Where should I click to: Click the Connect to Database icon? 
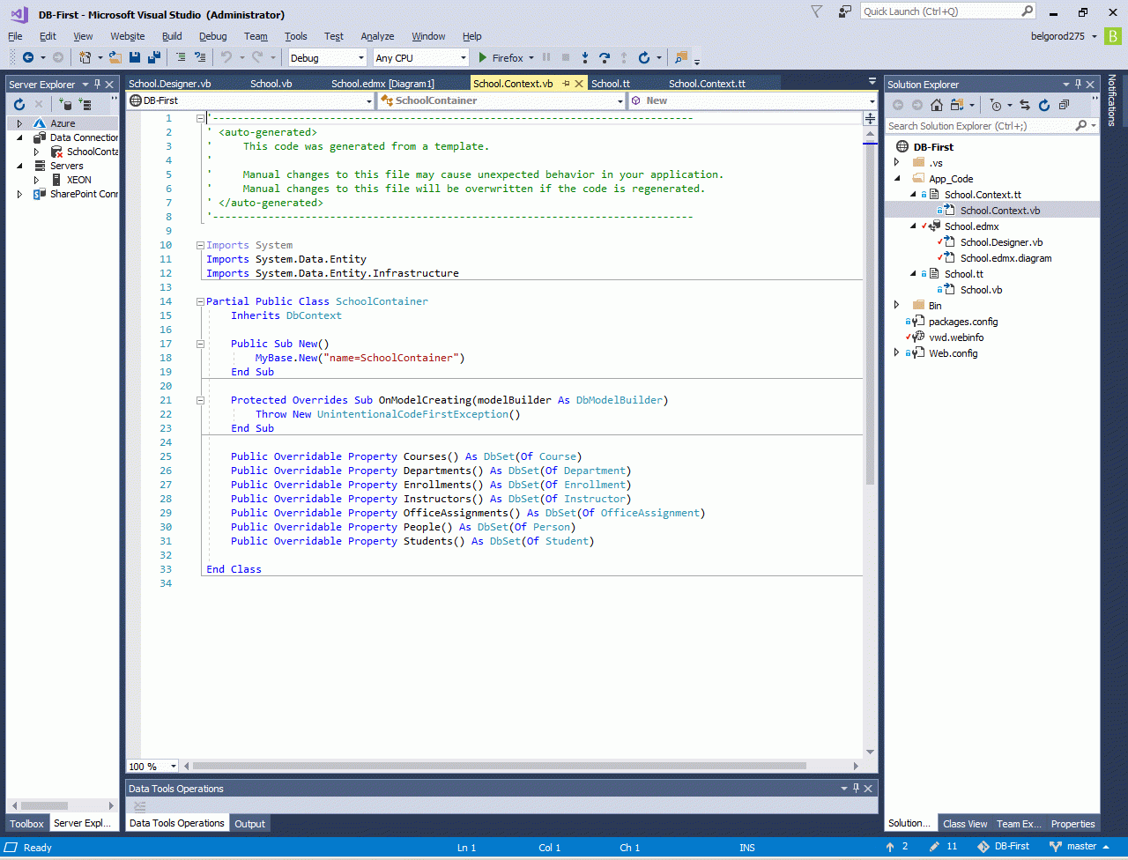(66, 105)
